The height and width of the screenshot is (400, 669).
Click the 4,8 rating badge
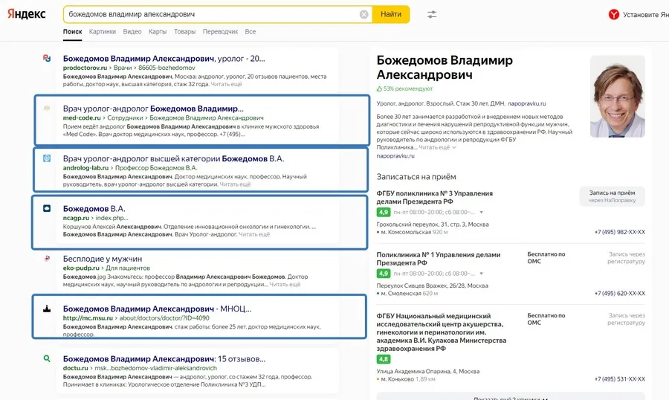(x=383, y=359)
